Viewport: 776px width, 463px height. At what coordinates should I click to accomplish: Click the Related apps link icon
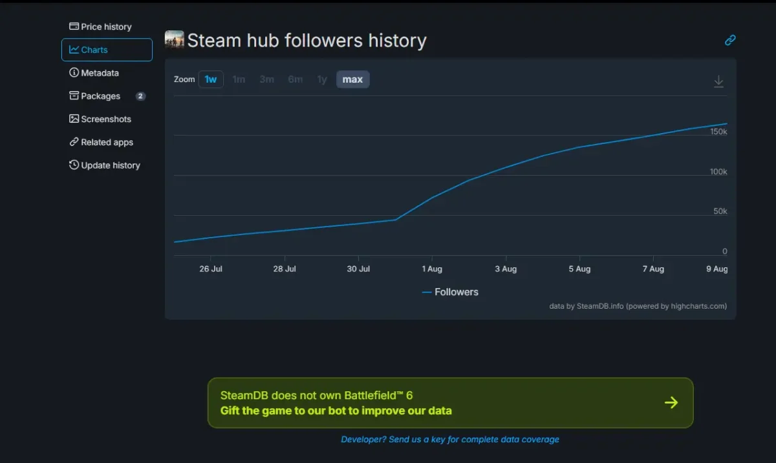click(x=74, y=142)
